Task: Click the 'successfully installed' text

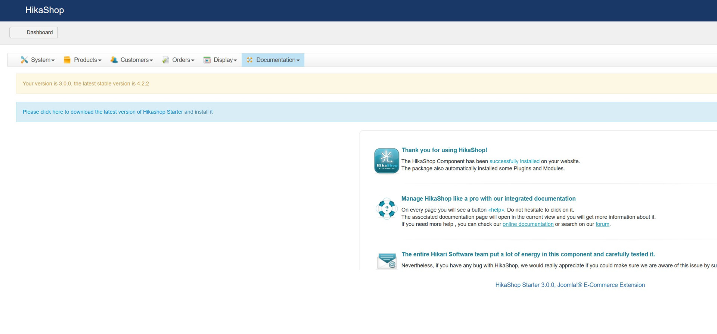Action: (x=514, y=161)
